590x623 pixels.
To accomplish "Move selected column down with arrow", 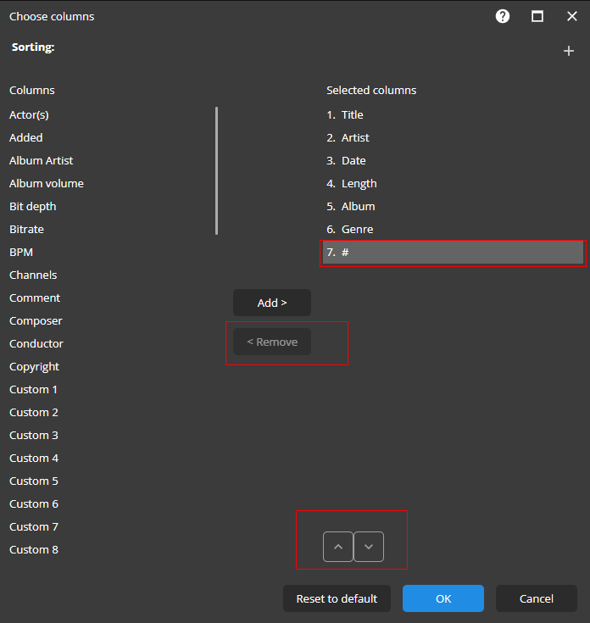I will tap(369, 547).
